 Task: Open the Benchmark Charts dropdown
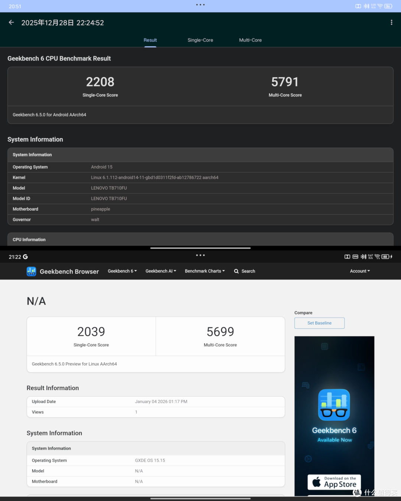(x=205, y=271)
